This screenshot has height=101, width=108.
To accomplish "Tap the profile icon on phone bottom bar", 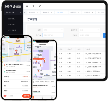I will [52, 97].
